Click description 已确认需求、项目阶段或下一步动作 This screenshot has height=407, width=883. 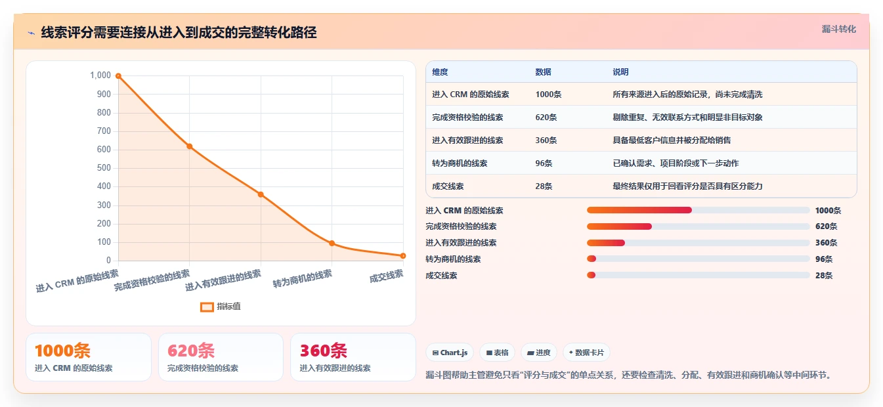click(676, 163)
